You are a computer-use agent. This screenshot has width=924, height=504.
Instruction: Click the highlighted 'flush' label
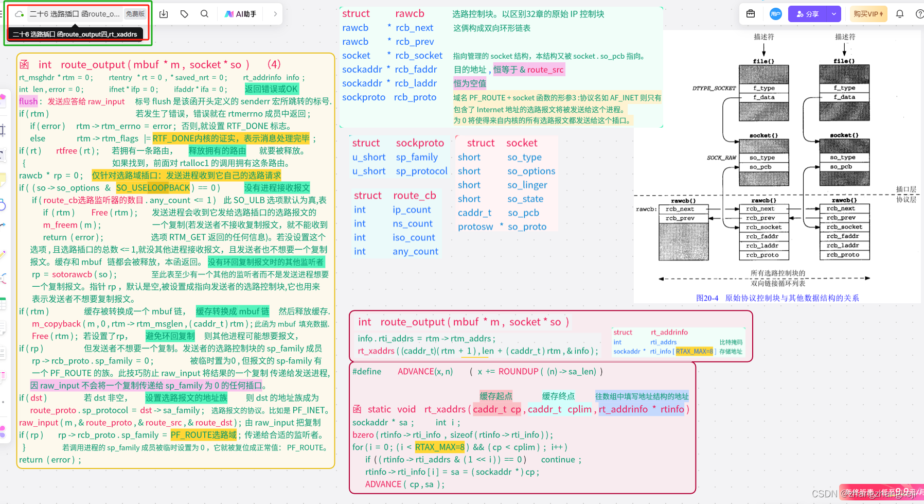[x=28, y=101]
